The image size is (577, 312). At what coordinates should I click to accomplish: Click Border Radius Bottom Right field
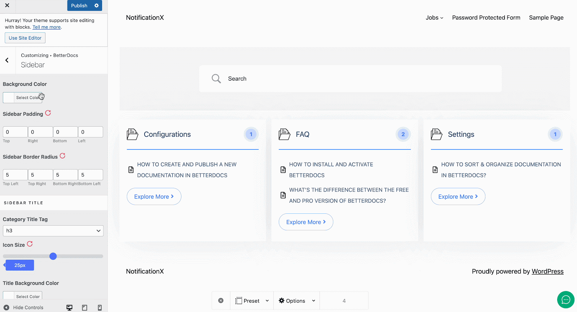coord(65,175)
